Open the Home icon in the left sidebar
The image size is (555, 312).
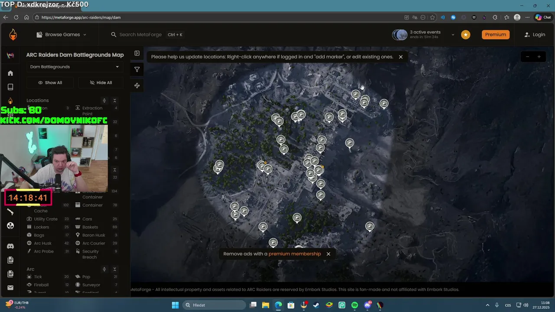point(10,73)
